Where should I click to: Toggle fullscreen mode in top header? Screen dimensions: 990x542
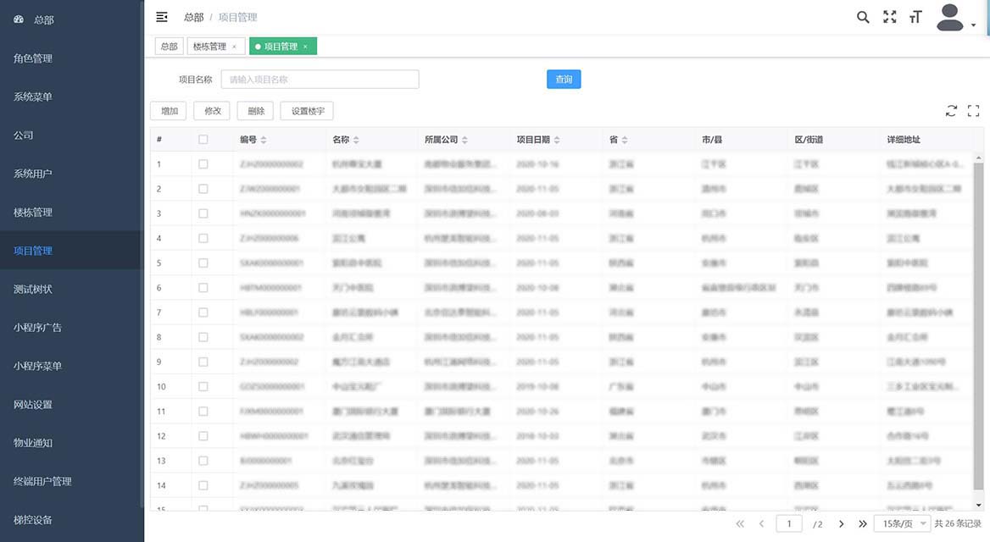pyautogui.click(x=889, y=17)
